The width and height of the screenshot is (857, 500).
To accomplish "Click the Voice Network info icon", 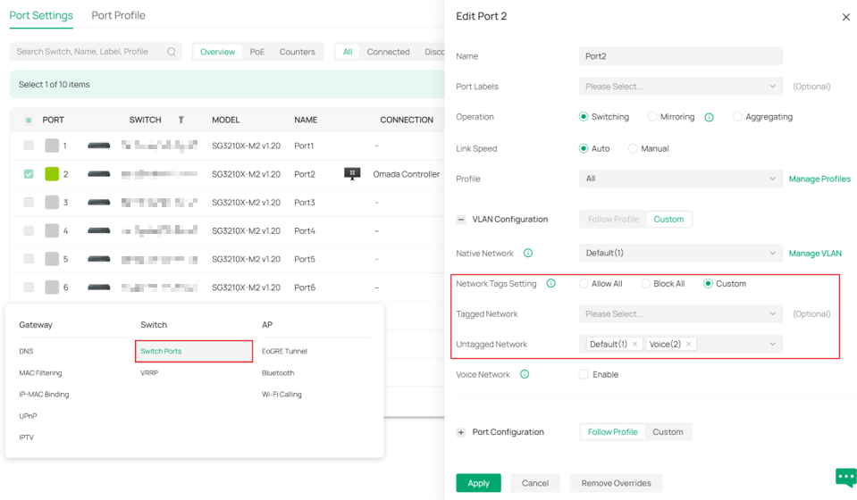I will (525, 374).
